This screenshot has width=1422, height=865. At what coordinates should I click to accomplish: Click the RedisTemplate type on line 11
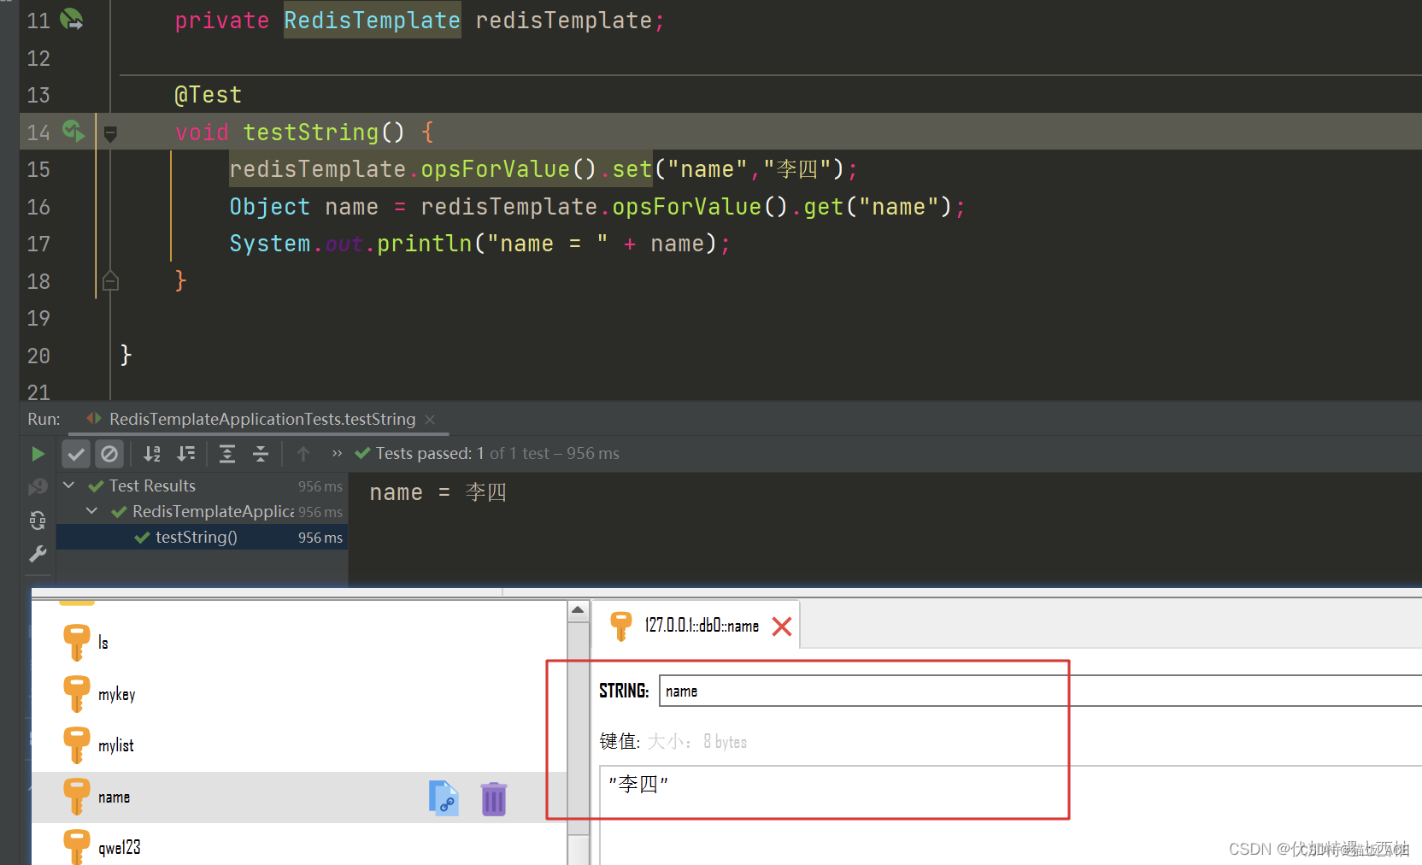click(372, 20)
